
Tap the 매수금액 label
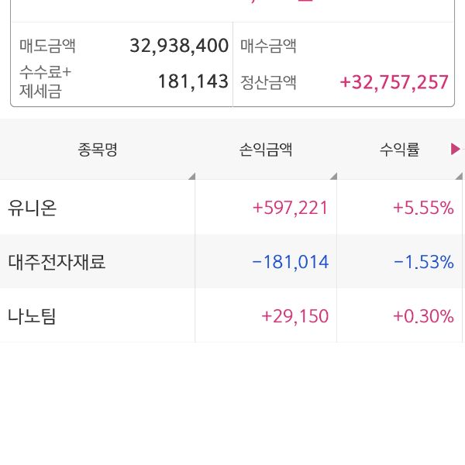(x=269, y=46)
